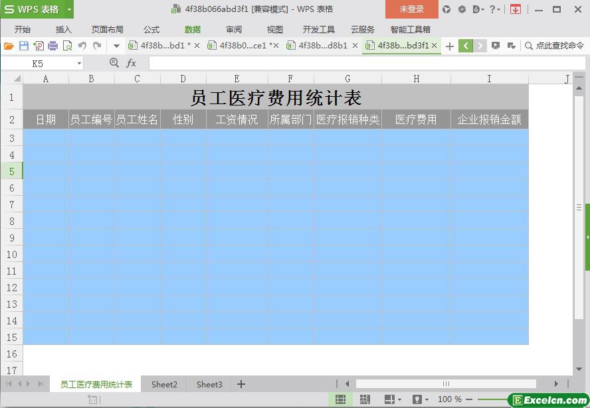Image resolution: width=590 pixels, height=408 pixels.
Task: Click the save disk icon
Action: [x=23, y=46]
